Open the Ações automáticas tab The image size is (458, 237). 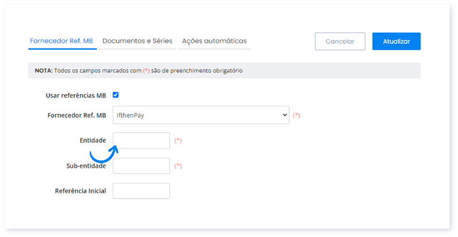pos(214,41)
